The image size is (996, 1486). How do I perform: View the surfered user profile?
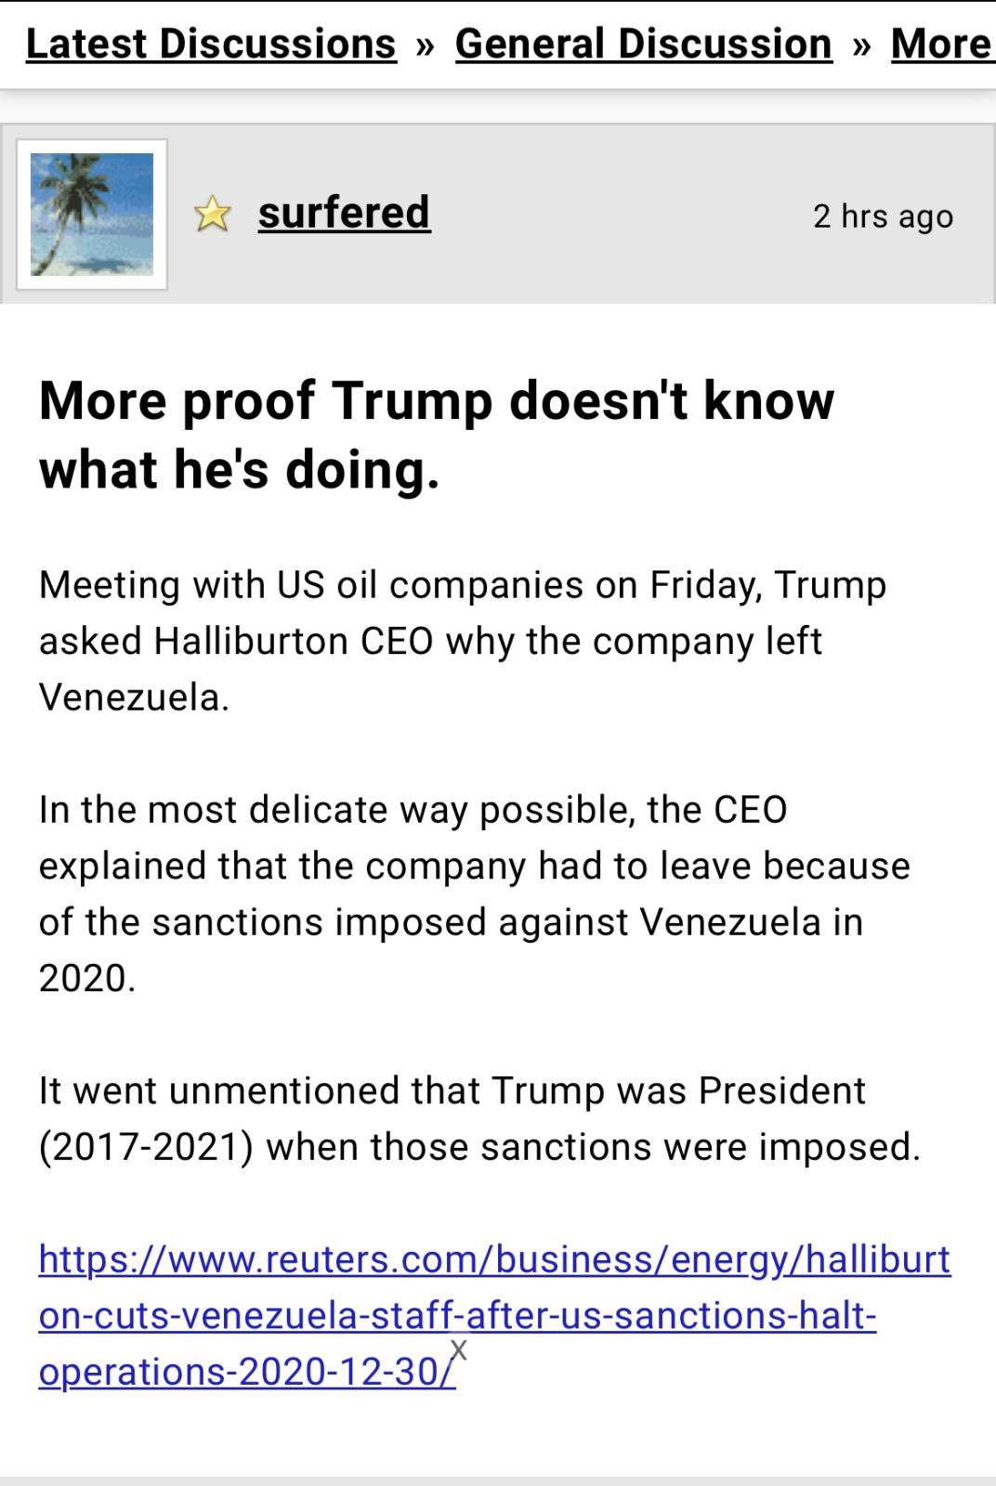pyautogui.click(x=344, y=213)
